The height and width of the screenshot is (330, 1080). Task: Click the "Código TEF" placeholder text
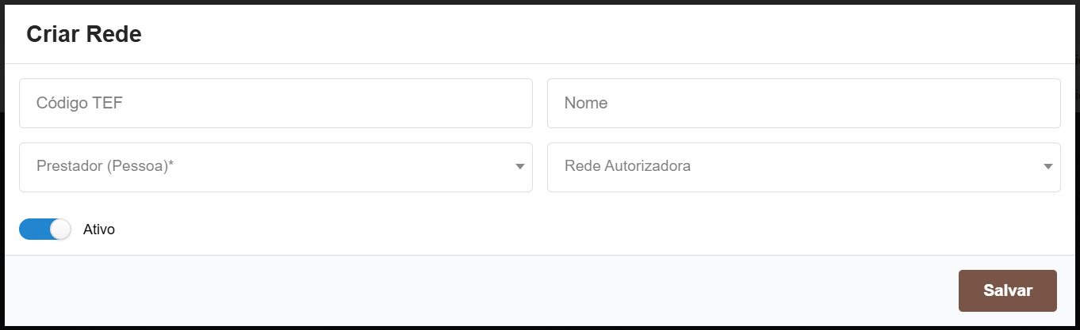pos(79,103)
